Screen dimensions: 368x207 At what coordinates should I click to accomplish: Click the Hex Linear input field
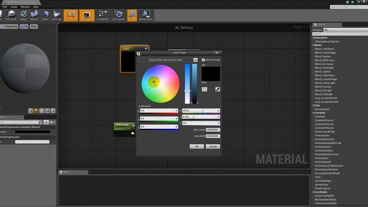coord(213,130)
